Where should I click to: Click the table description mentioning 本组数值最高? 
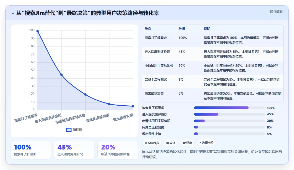pos(241,40)
